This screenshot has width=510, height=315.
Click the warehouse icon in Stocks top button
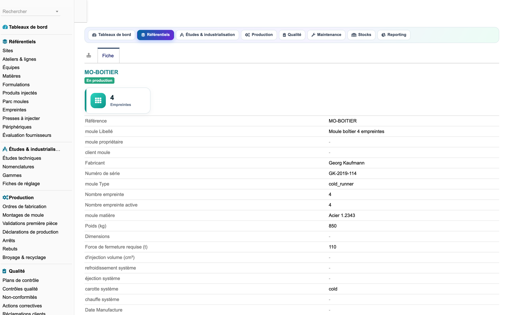click(x=354, y=35)
